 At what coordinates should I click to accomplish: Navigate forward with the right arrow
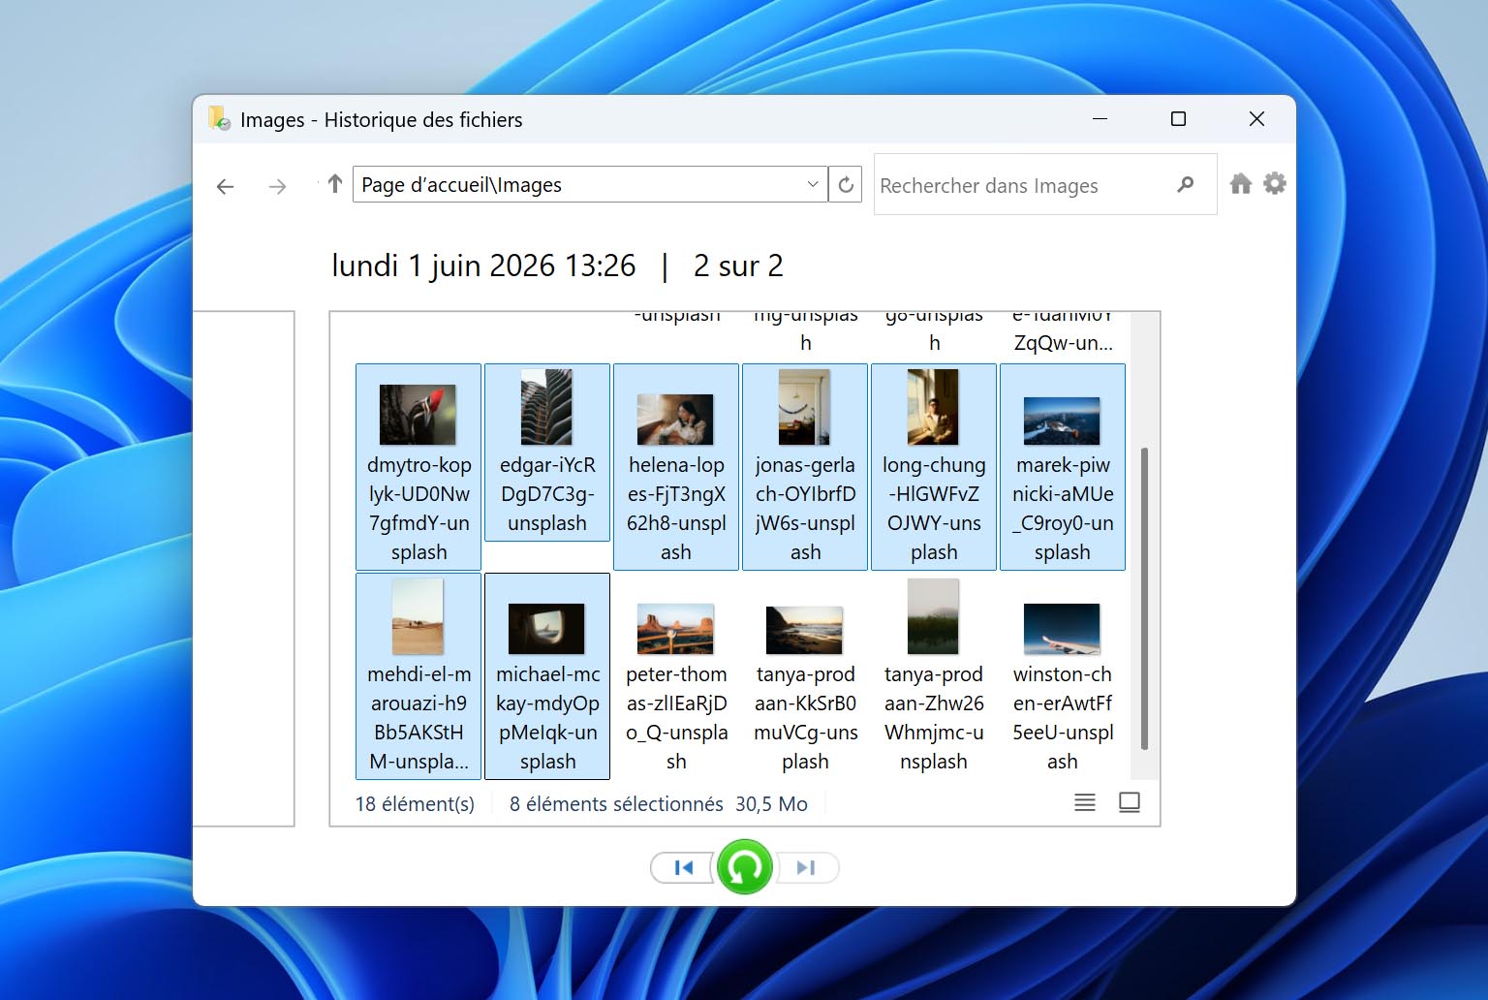(x=277, y=186)
